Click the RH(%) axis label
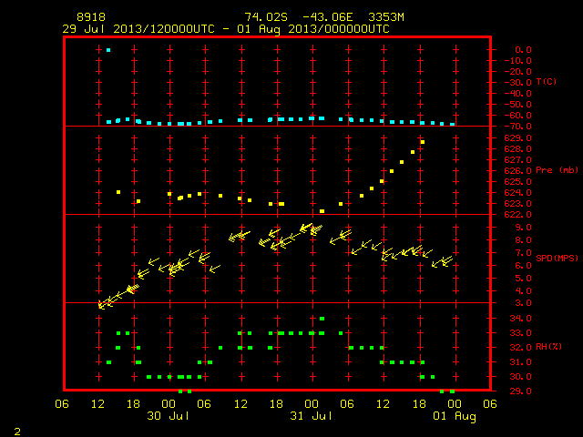Image resolution: width=583 pixels, height=437 pixels. point(548,347)
